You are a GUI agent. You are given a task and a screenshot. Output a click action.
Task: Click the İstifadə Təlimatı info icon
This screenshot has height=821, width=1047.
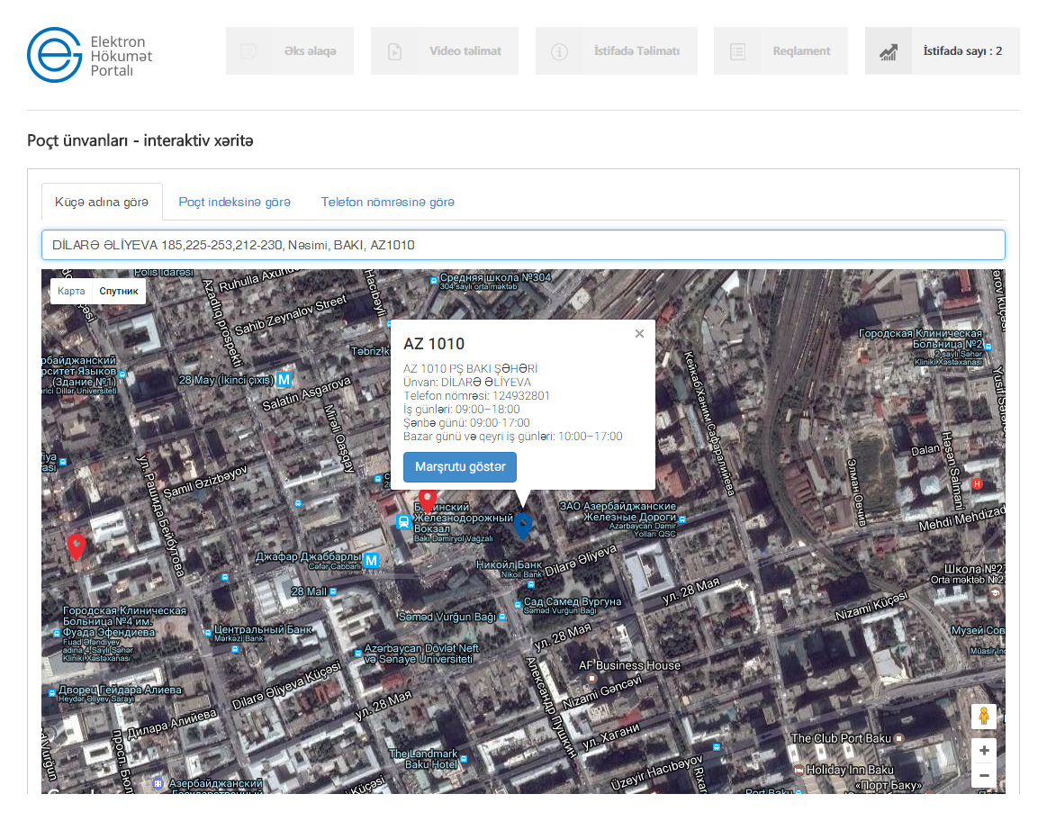coord(560,51)
